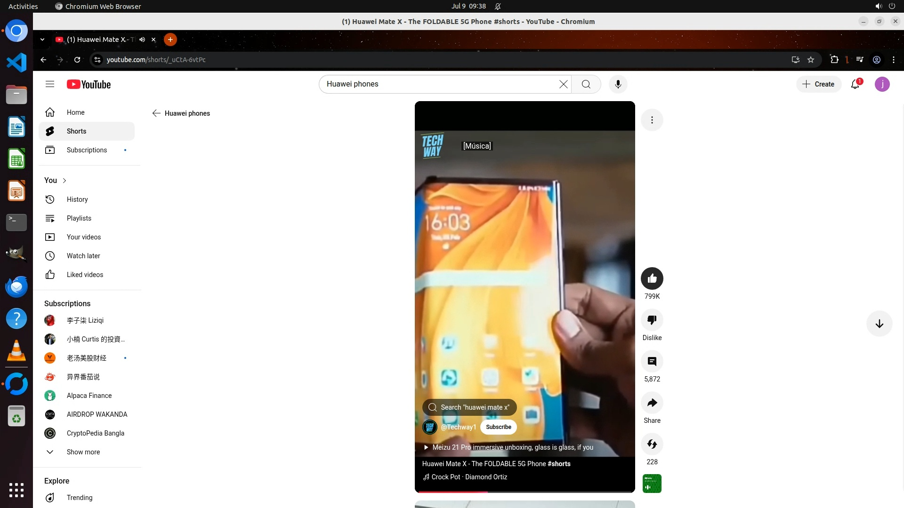The image size is (904, 508).
Task: Go to the next short with the down arrow
Action: coord(879,324)
